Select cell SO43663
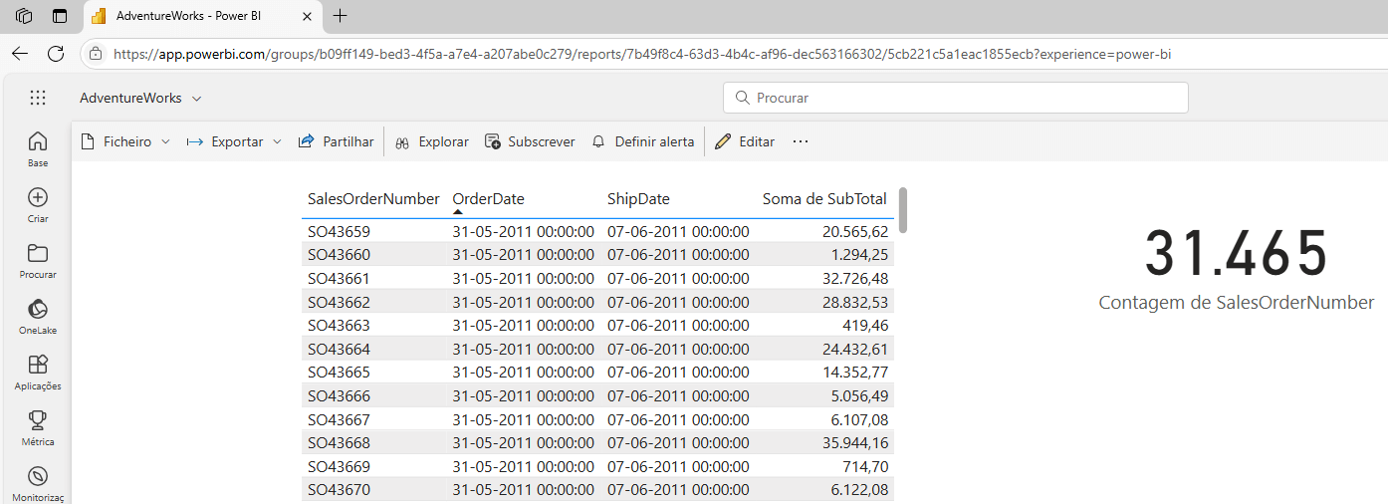 (x=339, y=325)
